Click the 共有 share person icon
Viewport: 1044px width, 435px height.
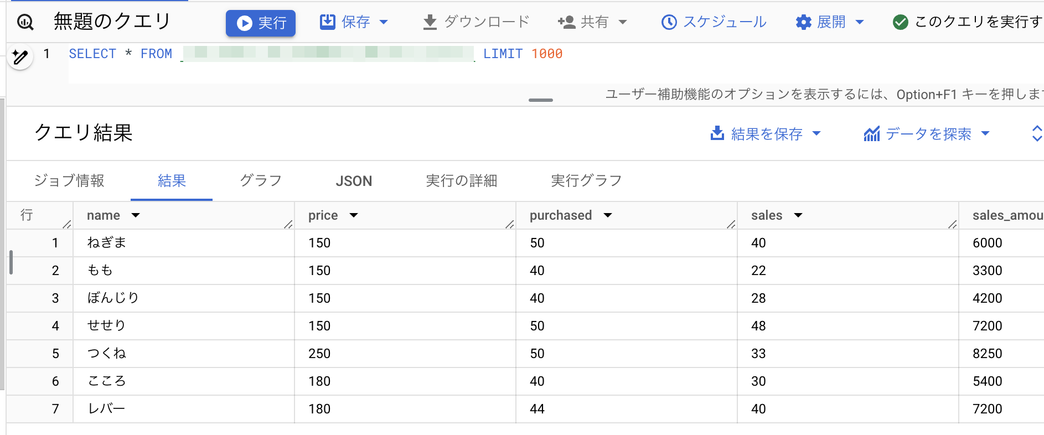click(x=567, y=22)
